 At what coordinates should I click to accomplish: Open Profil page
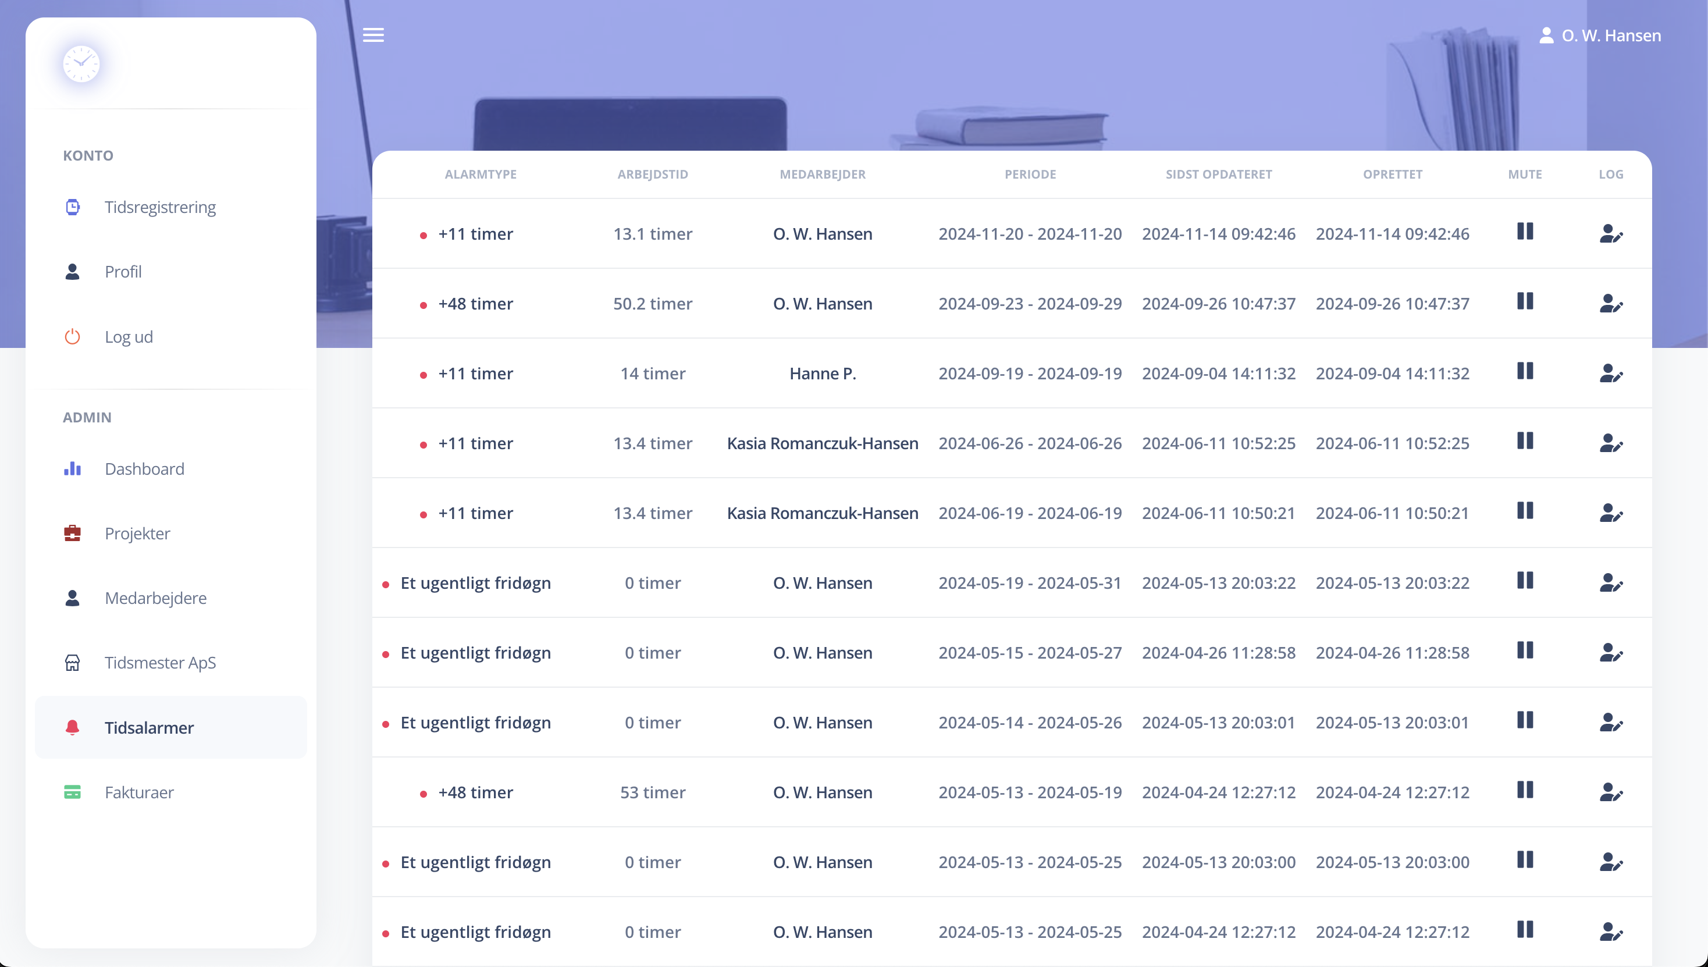click(123, 272)
